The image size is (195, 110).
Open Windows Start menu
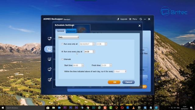(x=3, y=108)
